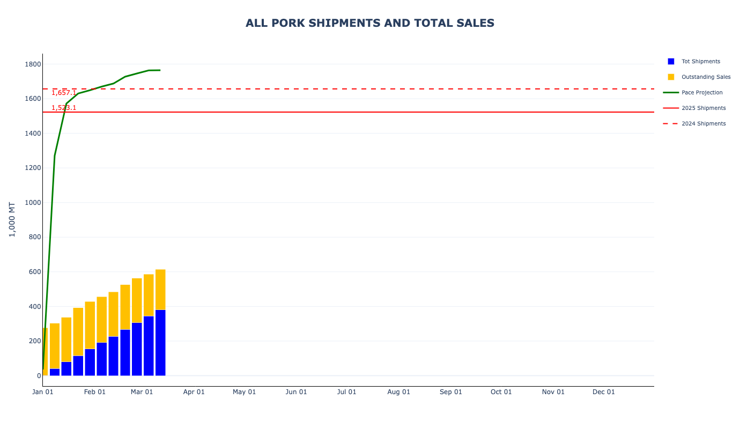This screenshot has width=740, height=429.
Task: Hide the Outstanding Sales series via legend
Action: (x=706, y=77)
